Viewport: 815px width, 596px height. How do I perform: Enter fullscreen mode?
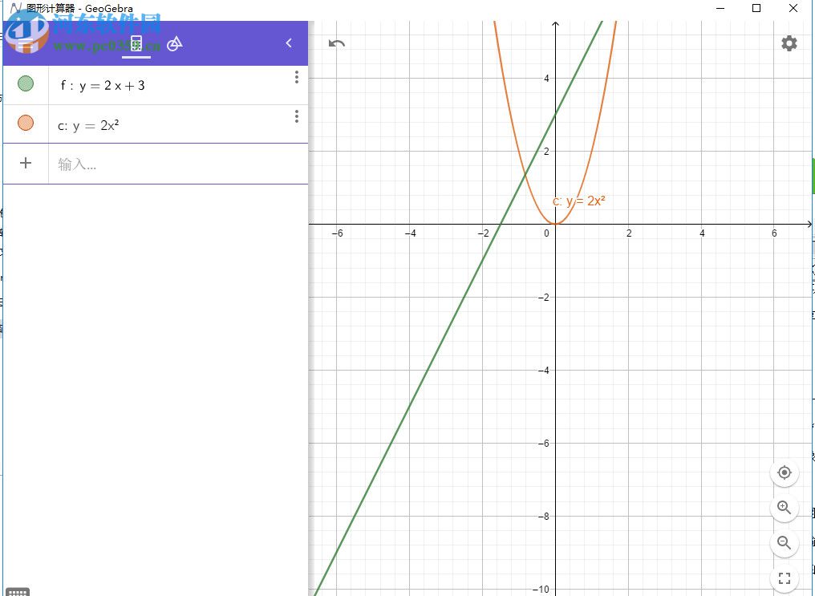click(x=785, y=578)
